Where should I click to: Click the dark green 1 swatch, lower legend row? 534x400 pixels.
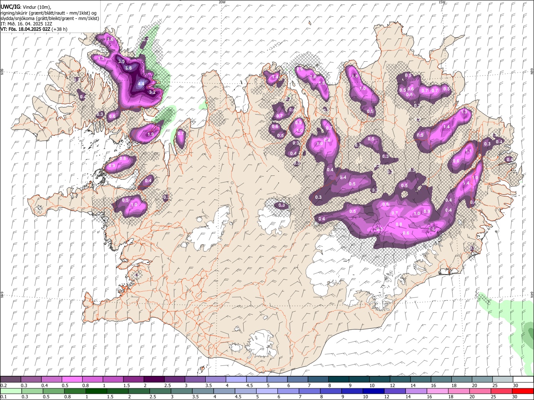coord(96,391)
